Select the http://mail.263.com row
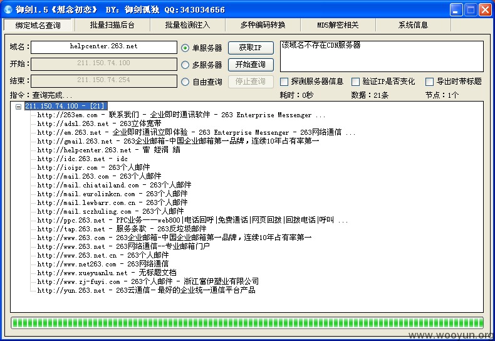 [99, 177]
